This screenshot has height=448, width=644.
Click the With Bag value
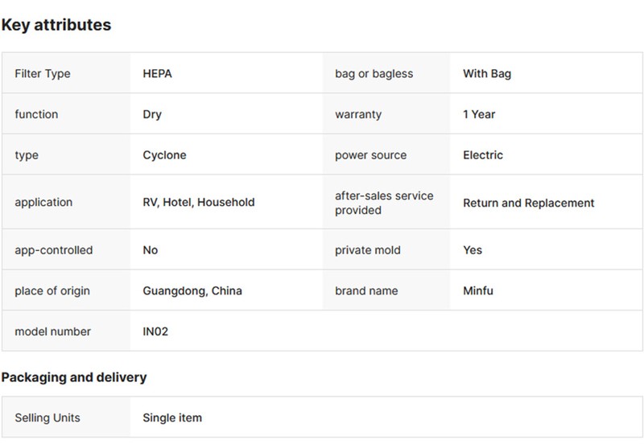pyautogui.click(x=486, y=74)
